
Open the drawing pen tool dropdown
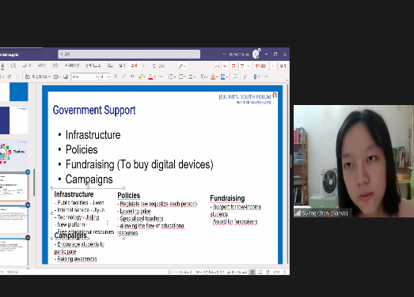click(182, 66)
